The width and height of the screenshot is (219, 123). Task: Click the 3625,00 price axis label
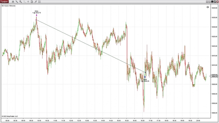pyautogui.click(x=214, y=37)
